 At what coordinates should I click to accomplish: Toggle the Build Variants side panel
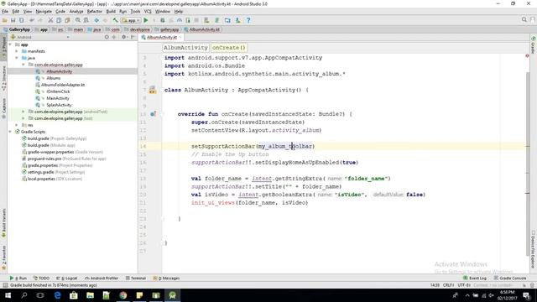coord(3,223)
